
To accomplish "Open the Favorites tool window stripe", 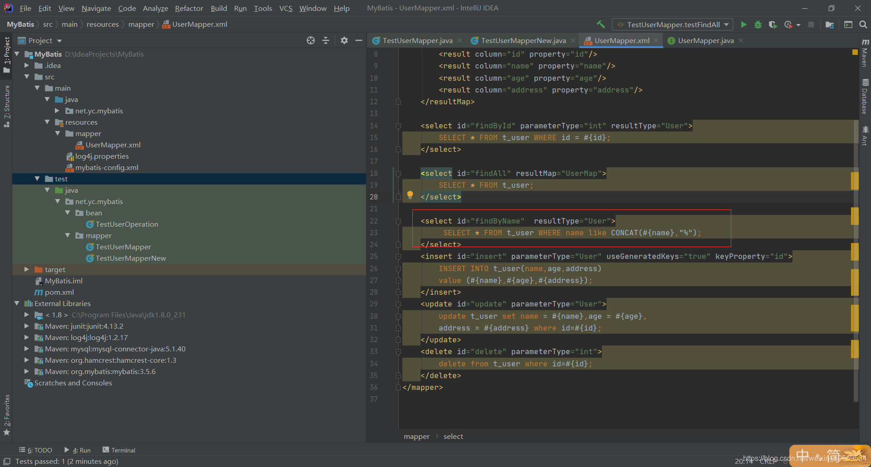I will 6,415.
